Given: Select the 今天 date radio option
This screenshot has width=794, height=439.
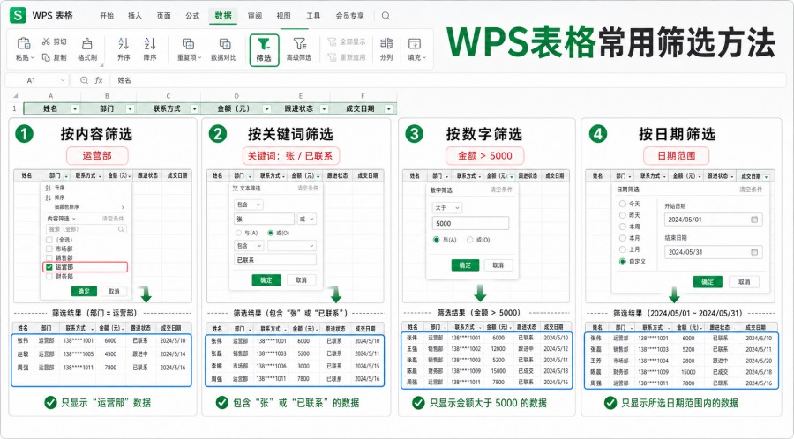Looking at the screenshot, I should click(622, 204).
